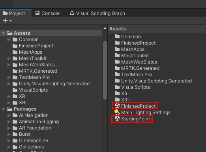
Task: Expand the Collections package
Action: [9, 147]
